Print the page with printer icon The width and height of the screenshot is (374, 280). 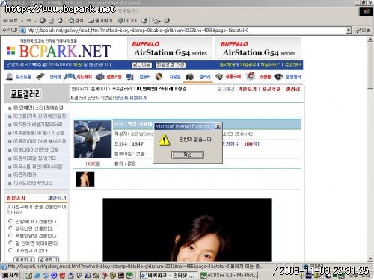click(167, 21)
